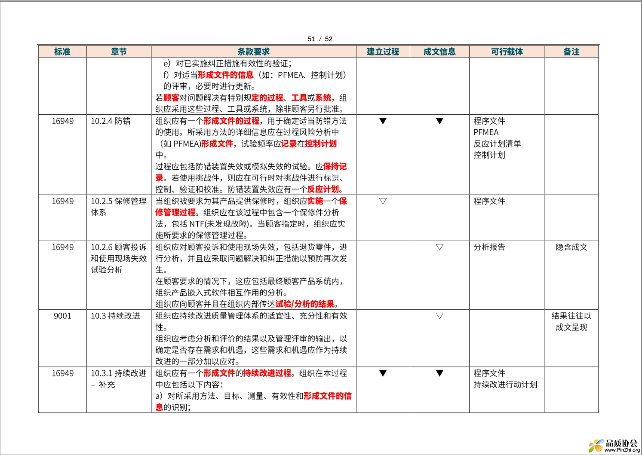This screenshot has width=642, height=455.
Task: Select the '标准' column header
Action: [x=62, y=52]
